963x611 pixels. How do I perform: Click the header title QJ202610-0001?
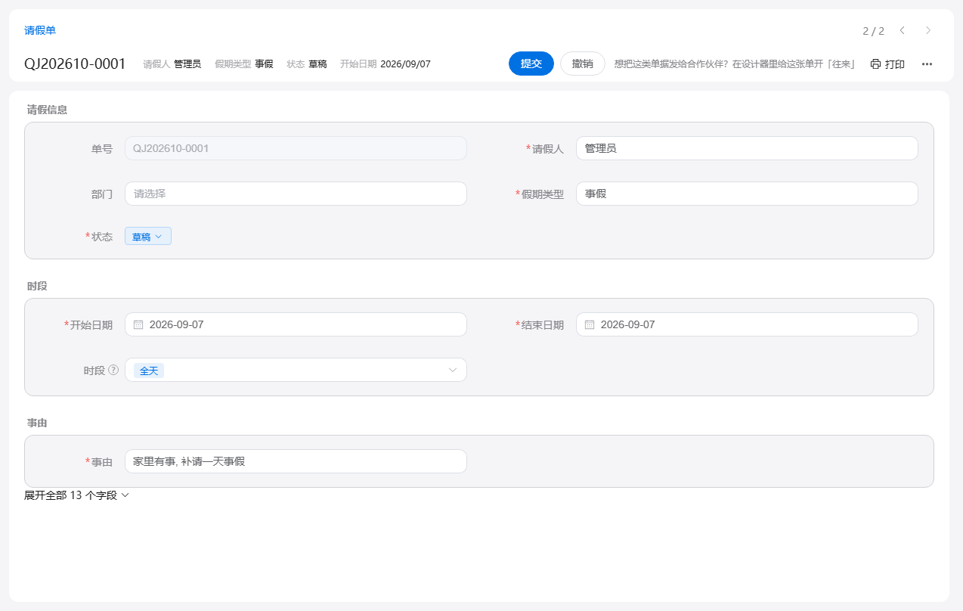75,64
